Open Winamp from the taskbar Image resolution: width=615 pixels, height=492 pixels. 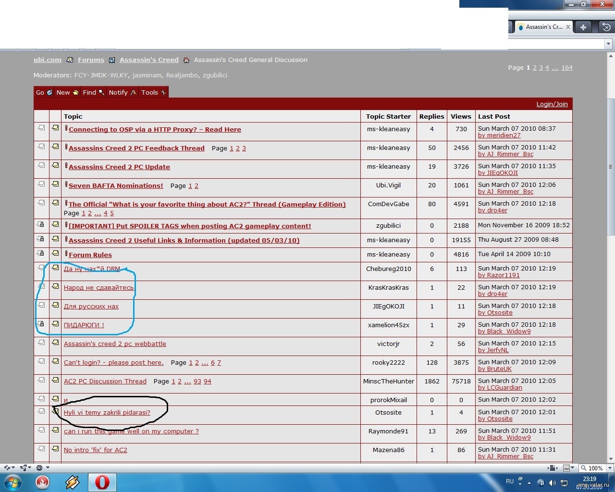click(x=73, y=482)
